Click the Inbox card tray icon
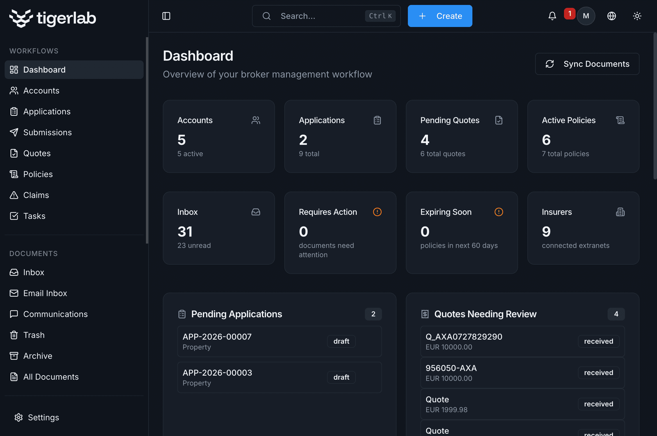 (256, 212)
